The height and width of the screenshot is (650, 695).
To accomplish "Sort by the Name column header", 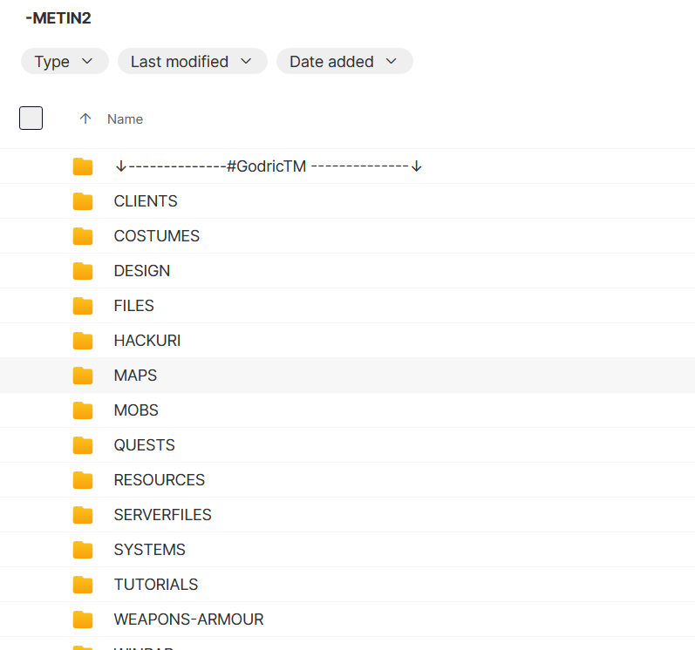I will [x=125, y=119].
